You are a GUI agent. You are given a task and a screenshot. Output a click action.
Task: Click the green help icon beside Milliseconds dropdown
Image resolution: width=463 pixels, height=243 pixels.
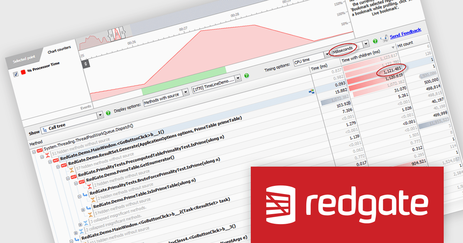point(375,41)
